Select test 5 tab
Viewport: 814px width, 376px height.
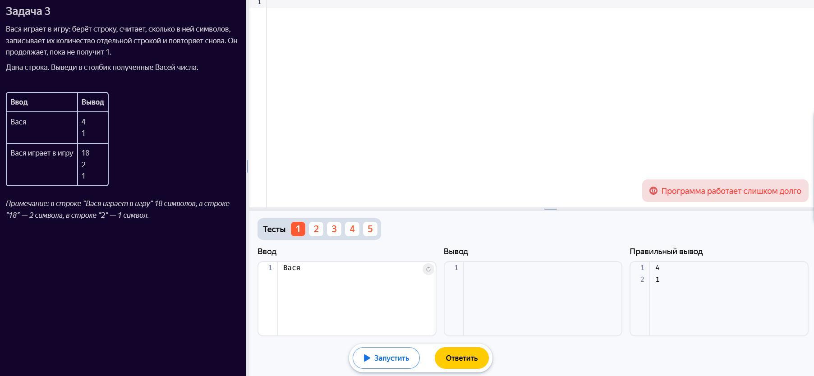click(370, 229)
